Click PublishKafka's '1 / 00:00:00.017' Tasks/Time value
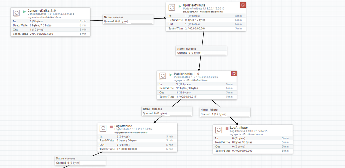345x168 pixels. point(186,97)
